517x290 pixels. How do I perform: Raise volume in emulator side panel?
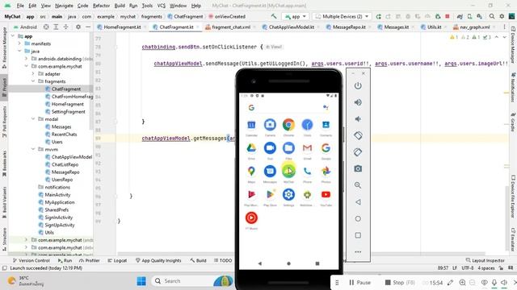[x=358, y=102]
